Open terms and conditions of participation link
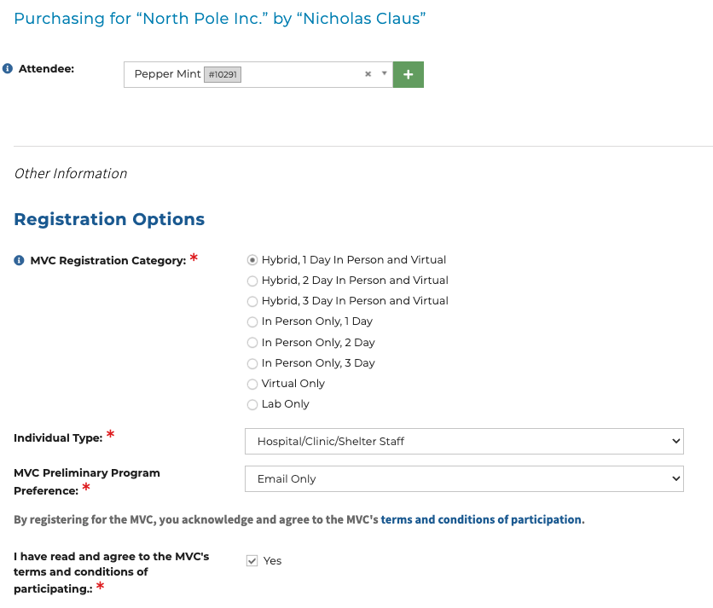Screen dimensions: 713x608 click(482, 519)
